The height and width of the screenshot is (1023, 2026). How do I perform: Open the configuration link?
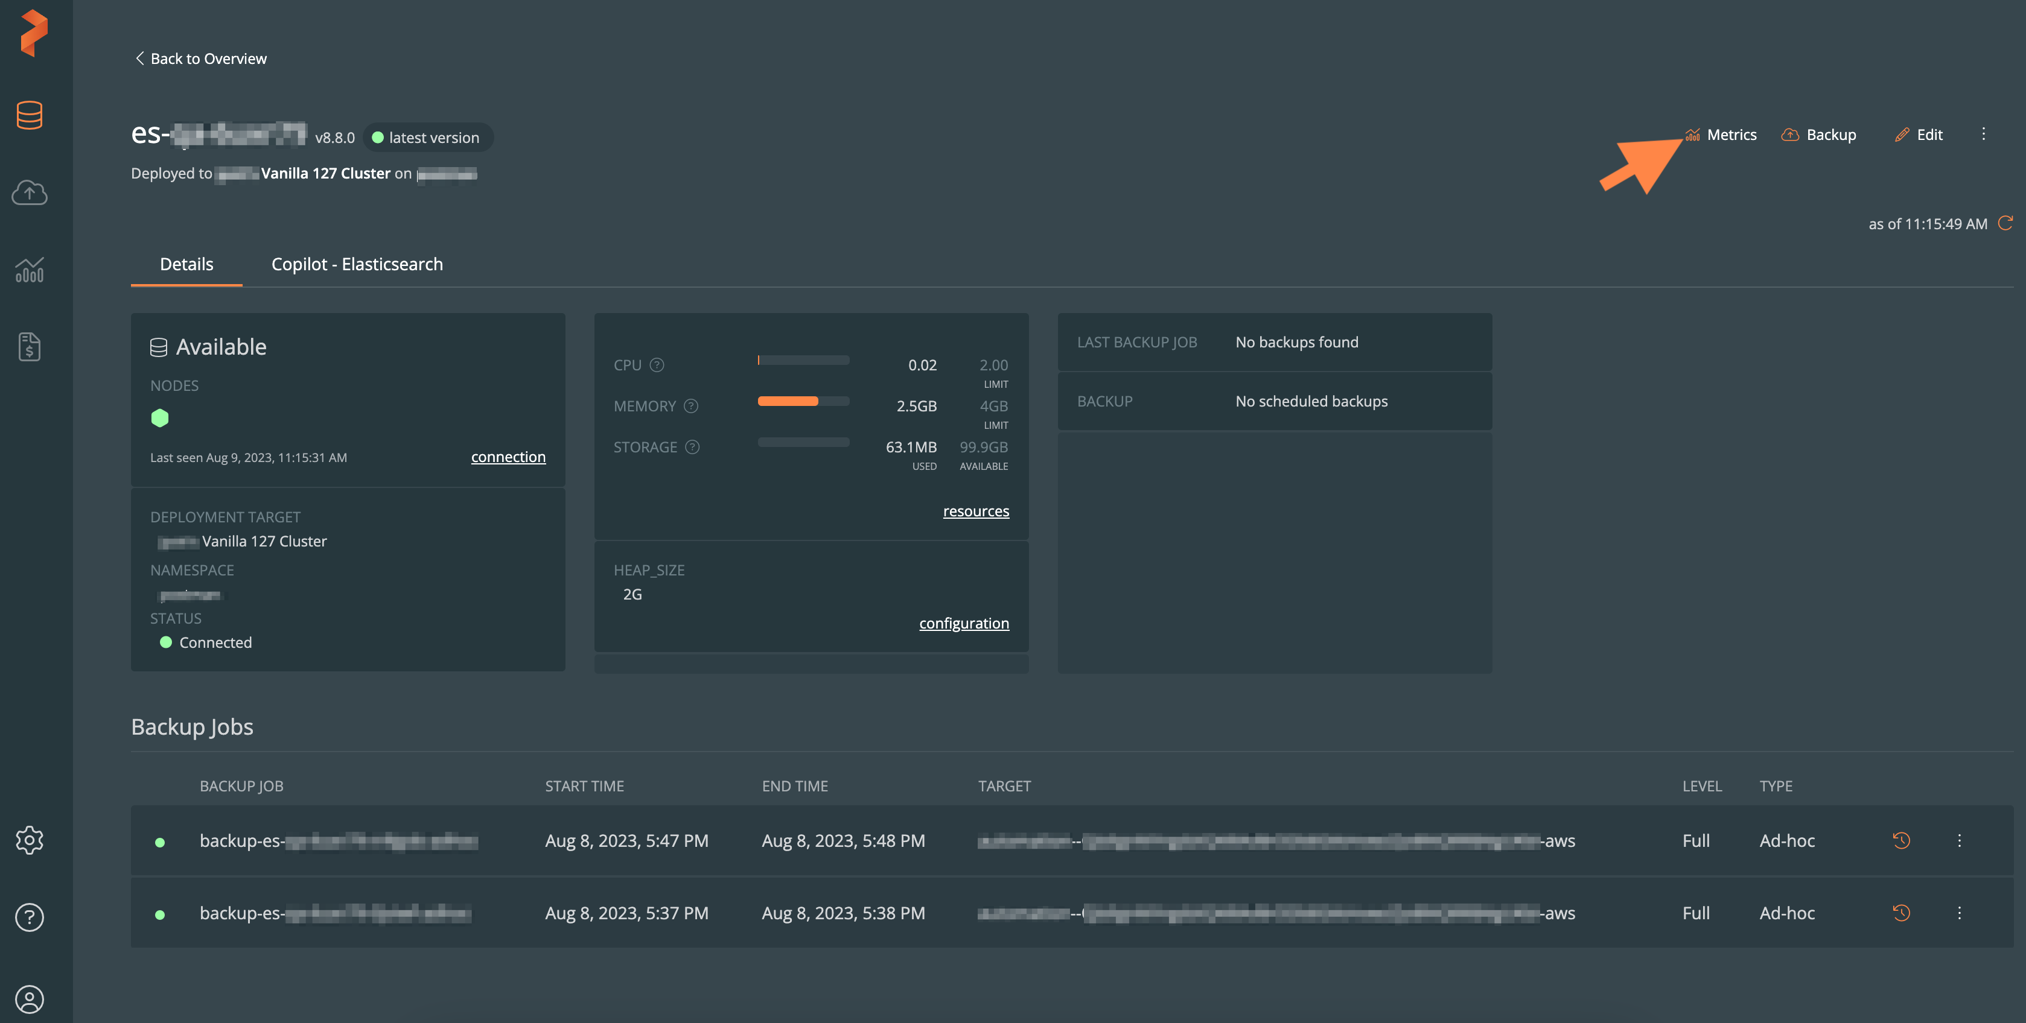coord(964,622)
